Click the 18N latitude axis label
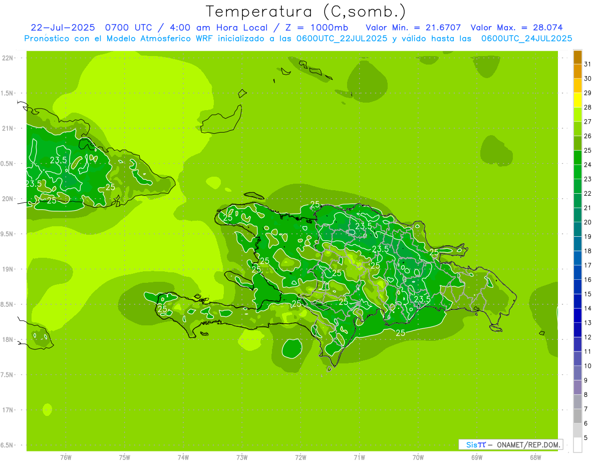Screen dimensions: 601x464 click(x=8, y=339)
